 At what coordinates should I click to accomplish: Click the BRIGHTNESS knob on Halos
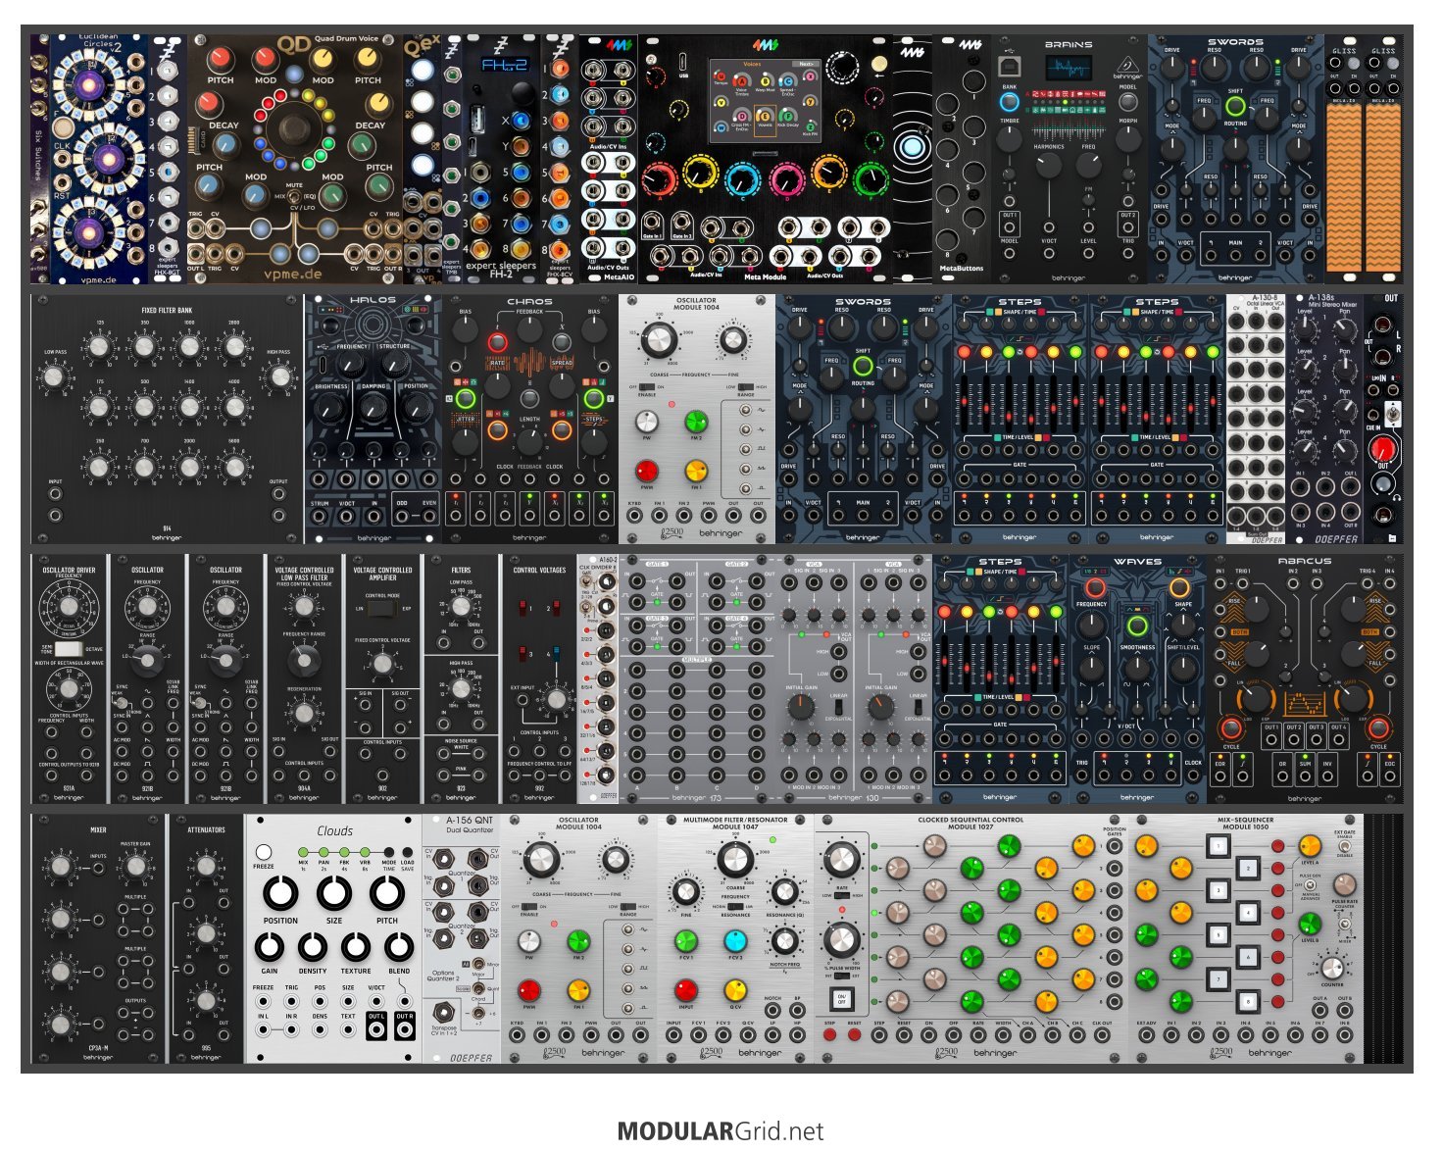pos(330,407)
